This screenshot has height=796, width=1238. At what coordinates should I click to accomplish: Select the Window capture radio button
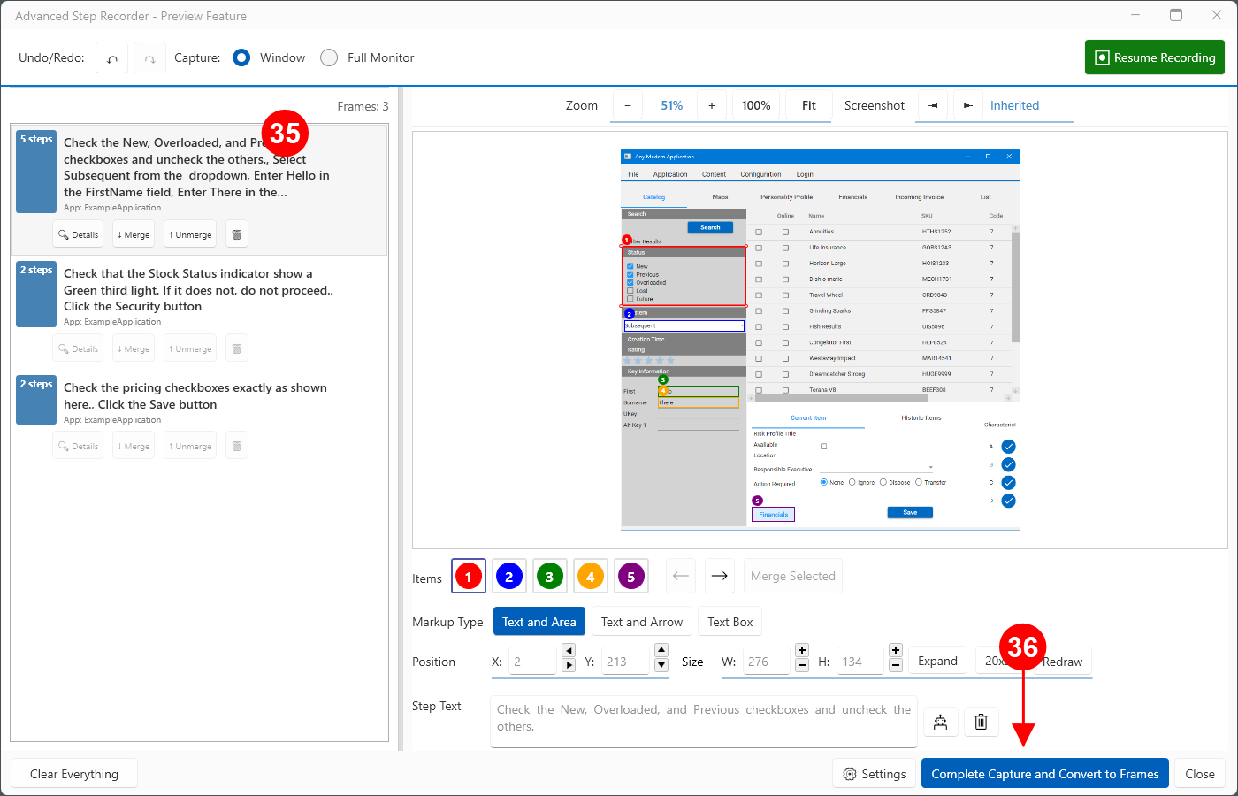[x=241, y=57]
